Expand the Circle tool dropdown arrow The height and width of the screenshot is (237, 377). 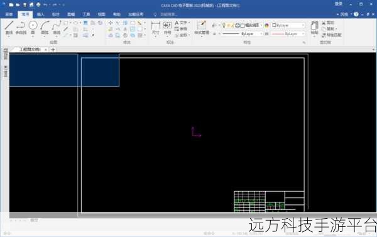coord(33,36)
